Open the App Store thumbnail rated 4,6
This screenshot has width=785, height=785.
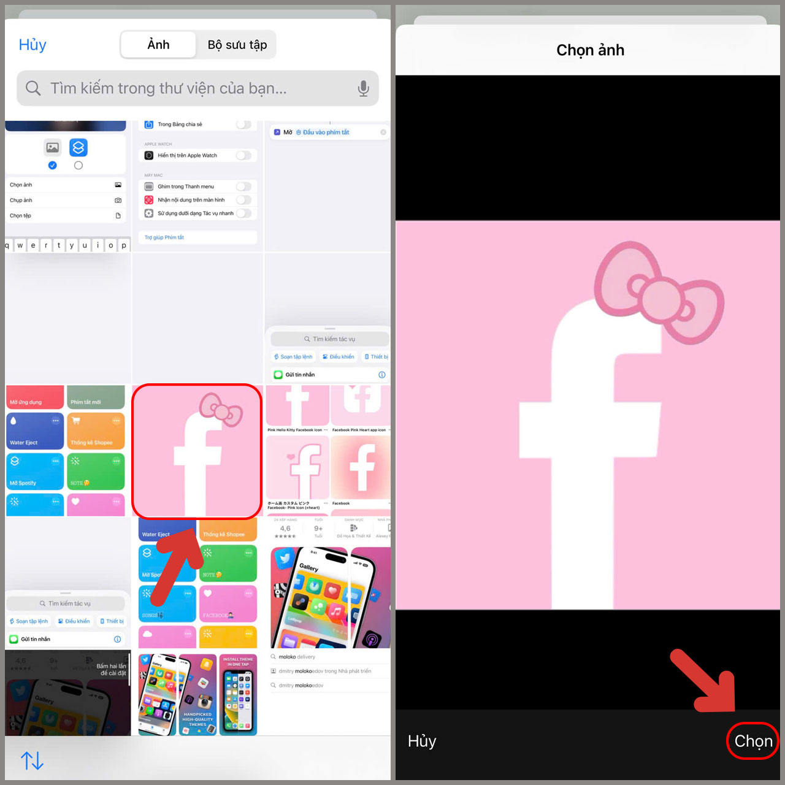pos(328,583)
